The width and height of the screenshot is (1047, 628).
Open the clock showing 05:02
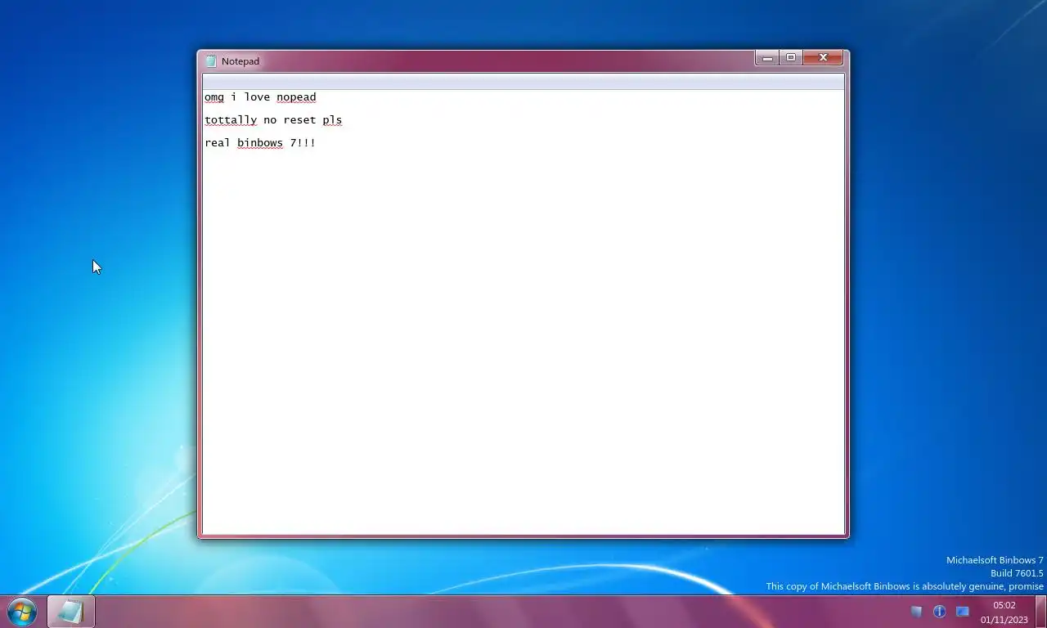(1004, 612)
